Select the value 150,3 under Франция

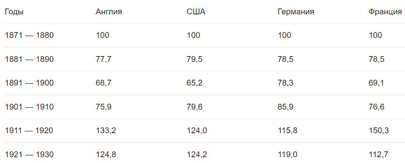[x=379, y=130]
